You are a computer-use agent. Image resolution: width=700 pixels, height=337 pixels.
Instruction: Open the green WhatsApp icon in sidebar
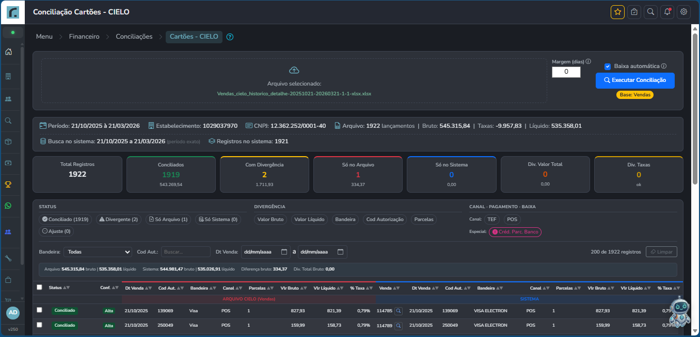click(8, 206)
